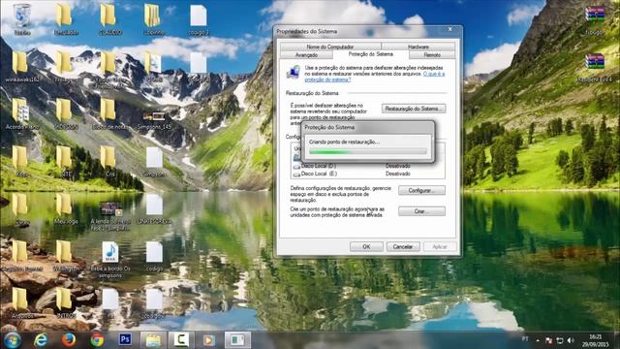Click the PT language indicator
This screenshot has height=349, width=620.
525,339
